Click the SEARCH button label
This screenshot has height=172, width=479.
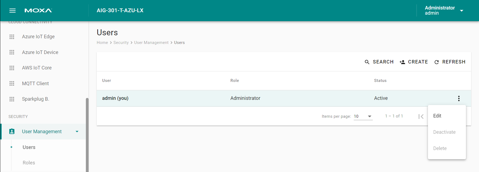pyautogui.click(x=383, y=62)
